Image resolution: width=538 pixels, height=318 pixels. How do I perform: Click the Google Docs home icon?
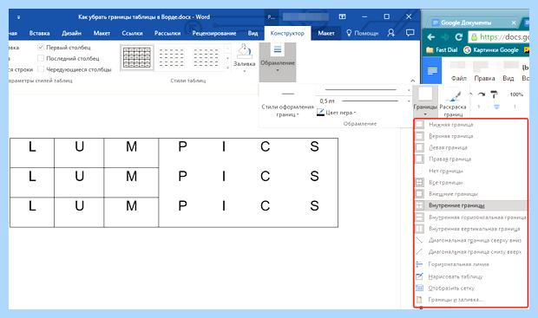(432, 71)
